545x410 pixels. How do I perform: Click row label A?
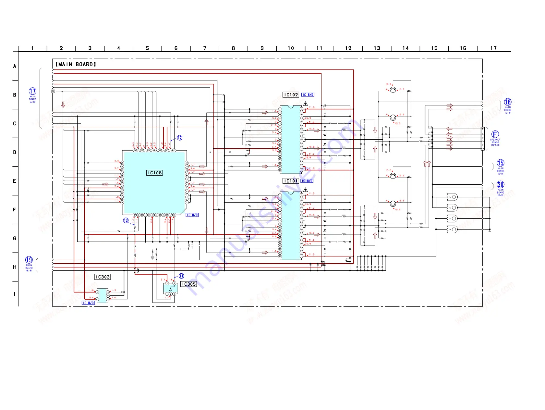coord(15,66)
